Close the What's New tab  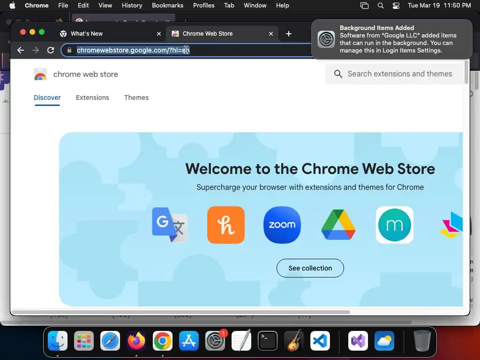pos(159,34)
